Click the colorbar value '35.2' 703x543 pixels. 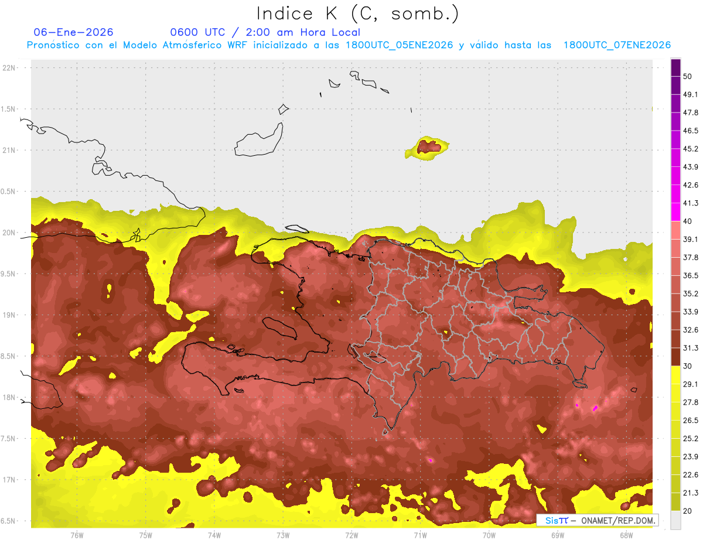(690, 293)
